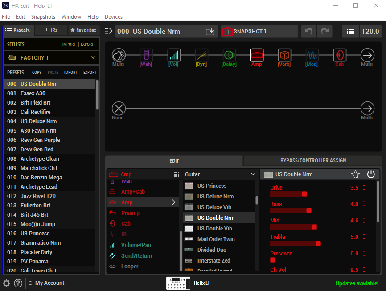Screen dimensions: 386x291
Task: Toggle the US Double Nrm block power button
Action: 371,174
